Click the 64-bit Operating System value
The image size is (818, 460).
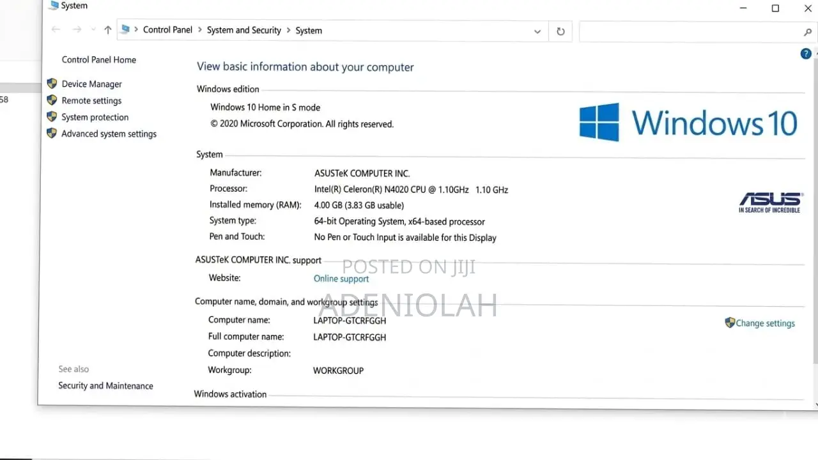coord(399,222)
